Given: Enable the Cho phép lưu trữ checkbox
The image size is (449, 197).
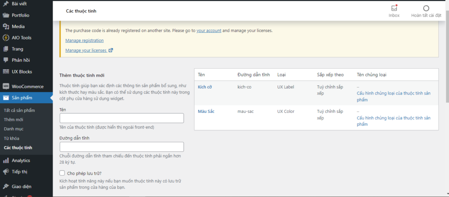Looking at the screenshot, I should tap(62, 173).
